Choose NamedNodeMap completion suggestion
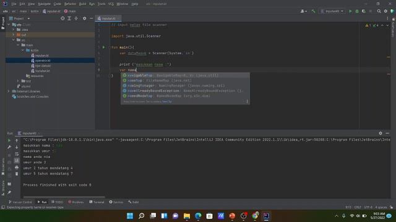396x222 pixels. 185,96
